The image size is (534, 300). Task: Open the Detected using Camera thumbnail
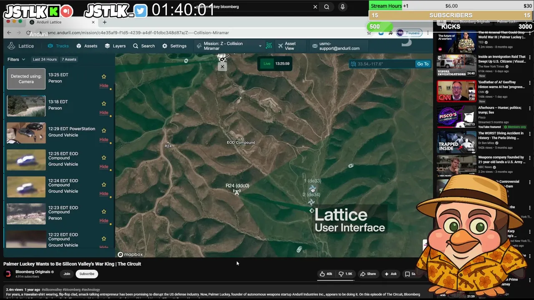coord(26,79)
